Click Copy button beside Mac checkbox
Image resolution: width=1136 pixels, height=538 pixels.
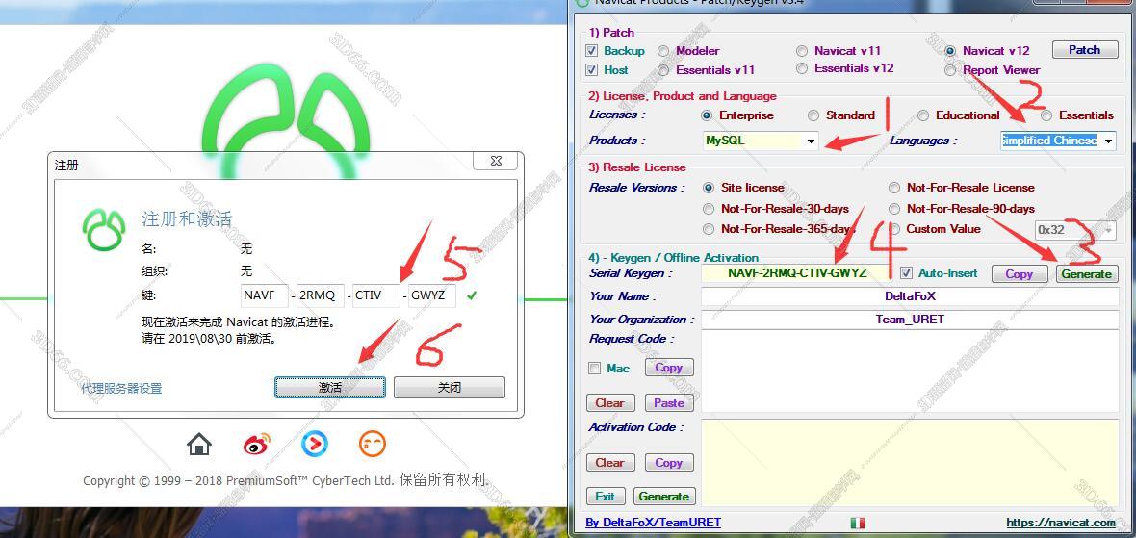tap(669, 367)
